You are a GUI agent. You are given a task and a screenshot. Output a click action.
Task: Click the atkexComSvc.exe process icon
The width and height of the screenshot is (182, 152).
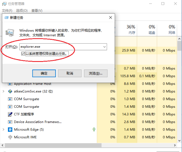[10, 91]
